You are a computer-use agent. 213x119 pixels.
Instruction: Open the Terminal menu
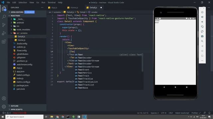tap(52, 2)
